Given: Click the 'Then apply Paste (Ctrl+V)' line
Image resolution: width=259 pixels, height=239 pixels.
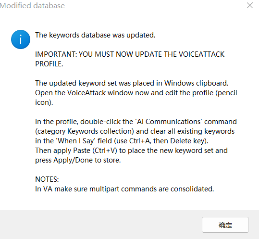Looking at the screenshot, I should click(x=131, y=151).
